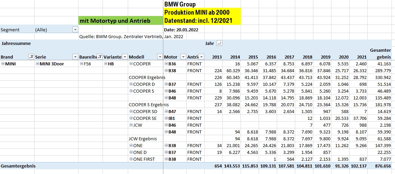Collapse the ONE FIRST model row

pyautogui.click(x=131, y=159)
